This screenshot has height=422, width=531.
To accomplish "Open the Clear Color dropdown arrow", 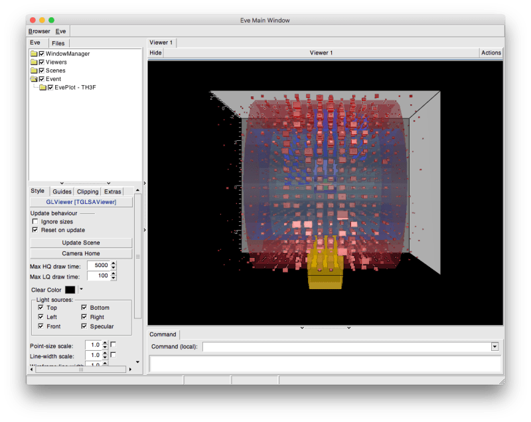I will [x=81, y=288].
